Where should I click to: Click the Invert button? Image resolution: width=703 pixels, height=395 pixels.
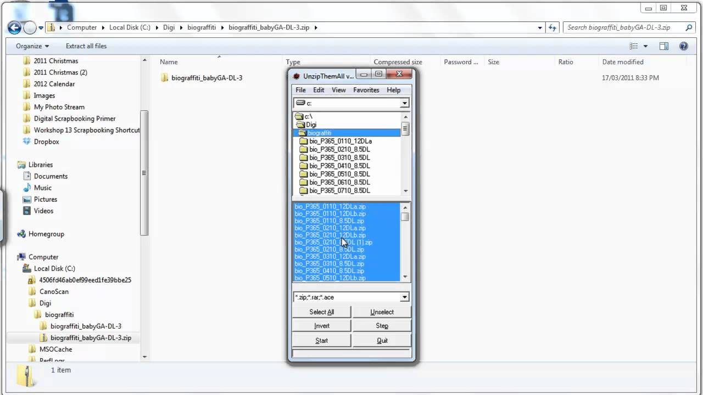point(322,326)
